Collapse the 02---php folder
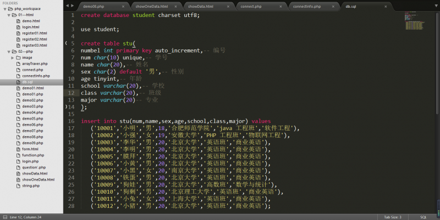This screenshot has width=440, height=220. [8, 52]
